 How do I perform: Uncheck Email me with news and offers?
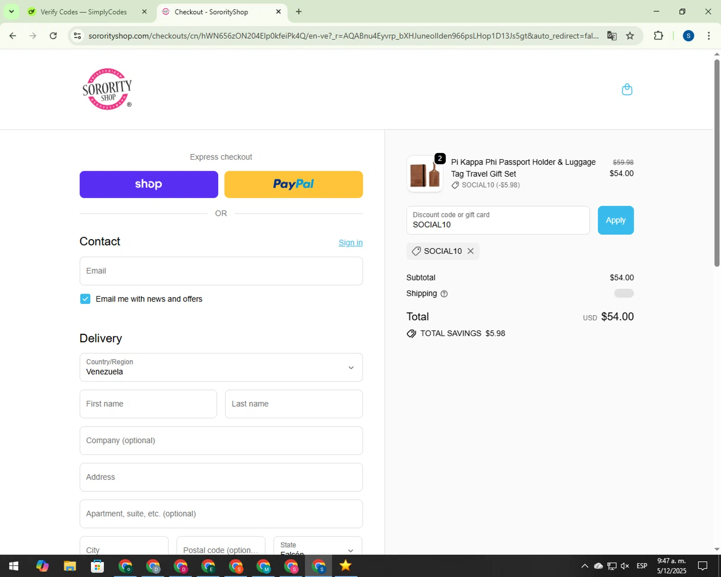click(85, 299)
